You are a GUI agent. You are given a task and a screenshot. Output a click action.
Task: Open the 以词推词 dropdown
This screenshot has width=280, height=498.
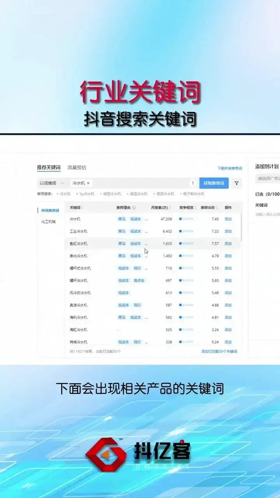pyautogui.click(x=52, y=183)
